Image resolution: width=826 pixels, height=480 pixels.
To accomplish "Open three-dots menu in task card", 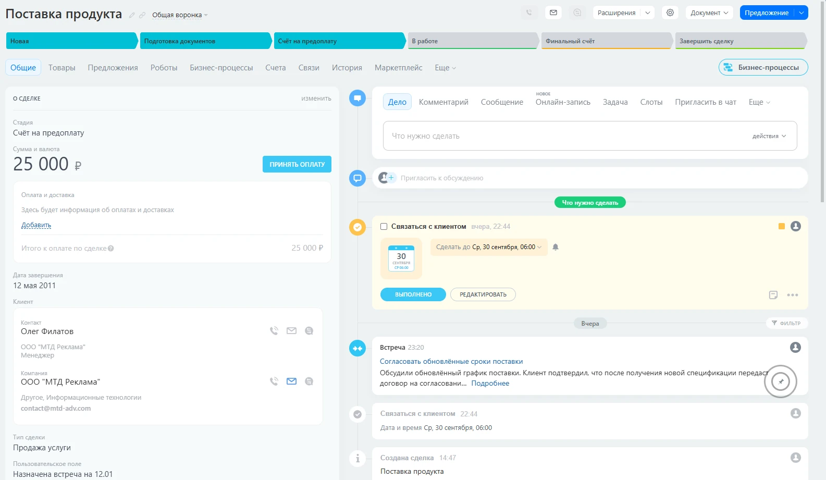I will pyautogui.click(x=793, y=295).
